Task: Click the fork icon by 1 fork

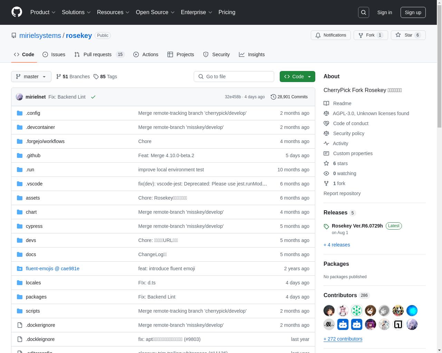Action: [326, 183]
